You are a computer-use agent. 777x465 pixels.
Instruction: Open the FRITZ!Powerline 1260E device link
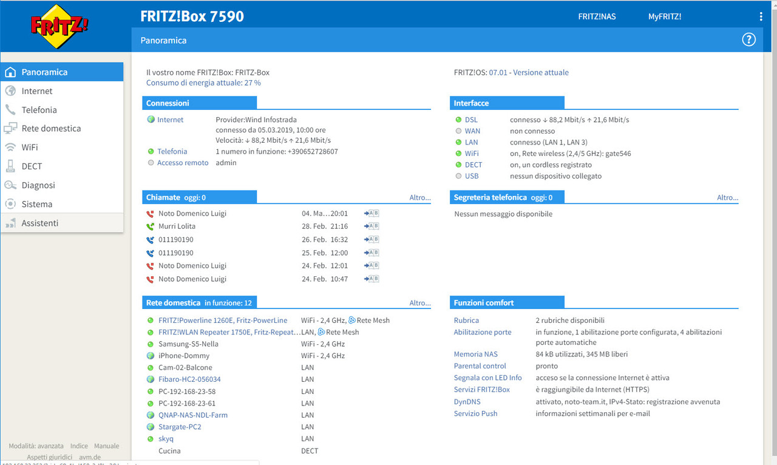coord(223,320)
